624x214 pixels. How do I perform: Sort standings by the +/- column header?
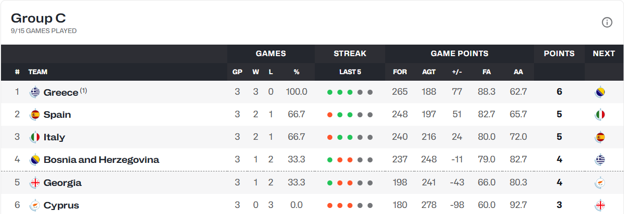457,72
